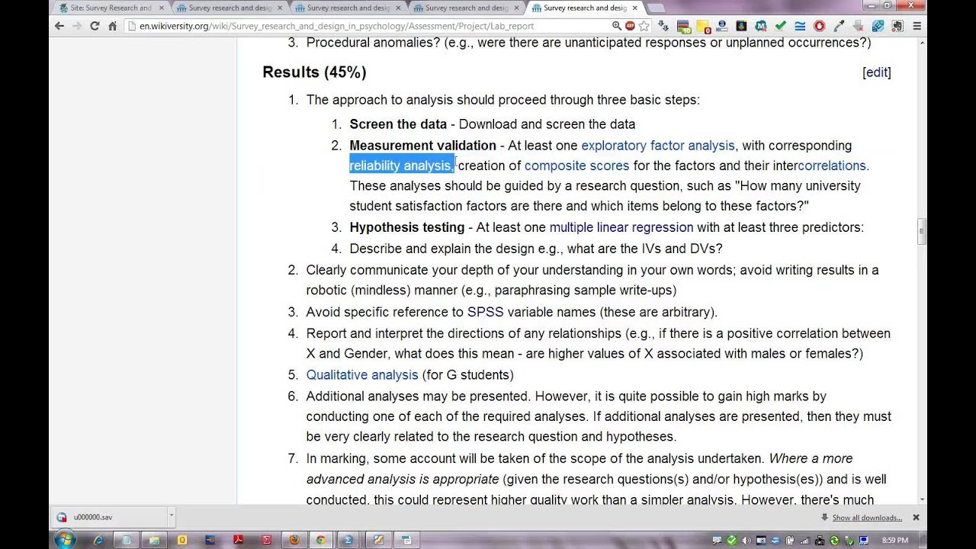Image resolution: width=976 pixels, height=549 pixels.
Task: Bookmark this page with the star icon
Action: point(644,26)
